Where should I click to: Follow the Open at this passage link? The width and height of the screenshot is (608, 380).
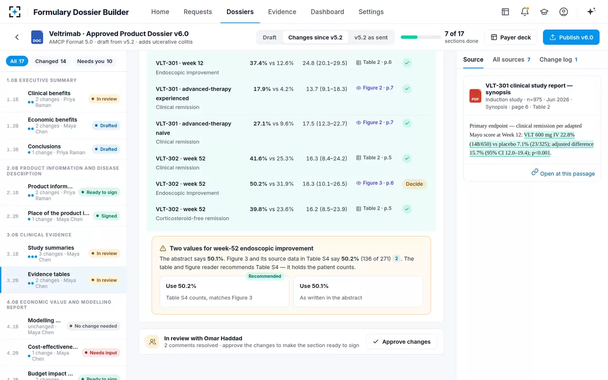pos(563,173)
